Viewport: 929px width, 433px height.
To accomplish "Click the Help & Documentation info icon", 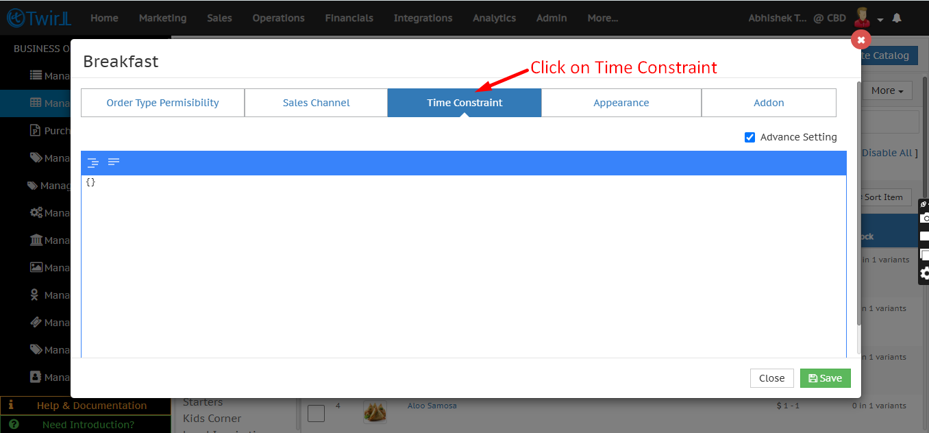I will point(11,406).
